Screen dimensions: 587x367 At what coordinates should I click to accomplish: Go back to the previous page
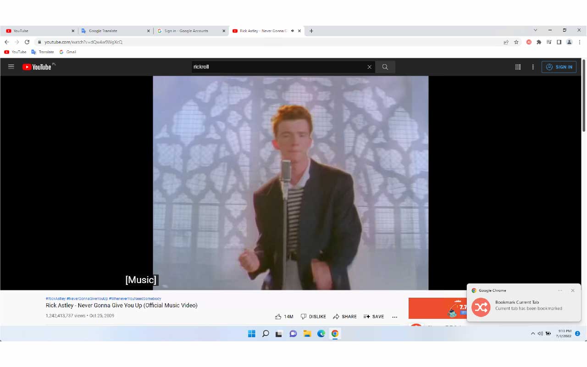(x=6, y=42)
